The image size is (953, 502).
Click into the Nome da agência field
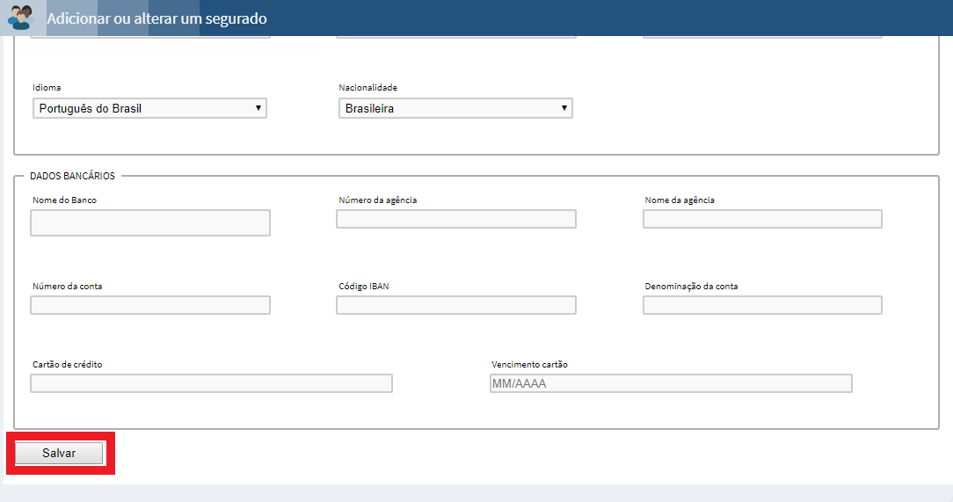point(762,219)
